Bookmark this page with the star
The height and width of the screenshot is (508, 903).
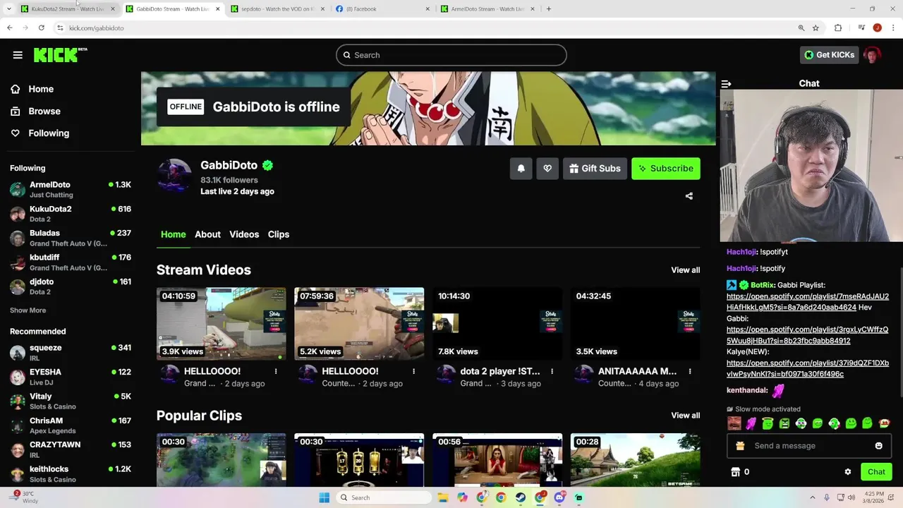pyautogui.click(x=816, y=28)
